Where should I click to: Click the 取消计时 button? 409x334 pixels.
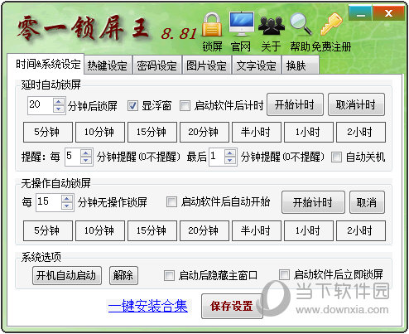pyautogui.click(x=356, y=104)
